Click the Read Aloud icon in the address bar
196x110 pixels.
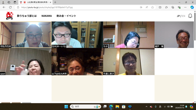pos(147,7)
